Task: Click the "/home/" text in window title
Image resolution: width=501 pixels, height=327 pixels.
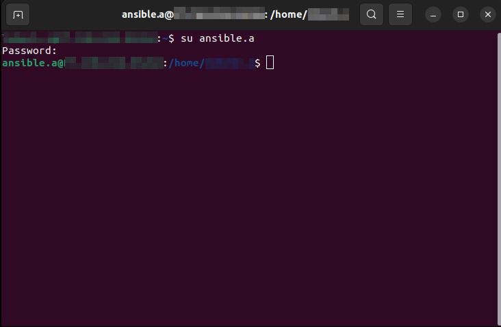Action: click(289, 14)
